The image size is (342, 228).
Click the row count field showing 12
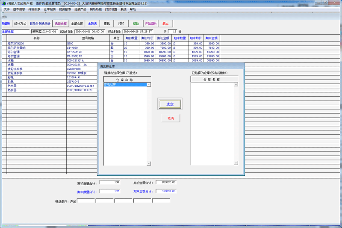173,32
